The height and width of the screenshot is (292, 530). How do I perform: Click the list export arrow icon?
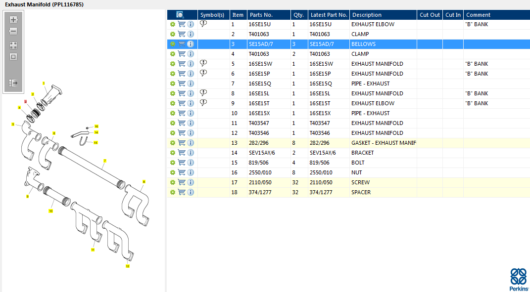13,83
